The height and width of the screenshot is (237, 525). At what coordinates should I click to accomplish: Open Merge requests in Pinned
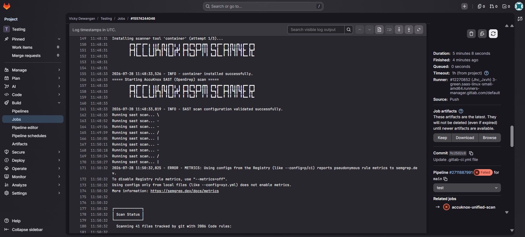coord(33,56)
